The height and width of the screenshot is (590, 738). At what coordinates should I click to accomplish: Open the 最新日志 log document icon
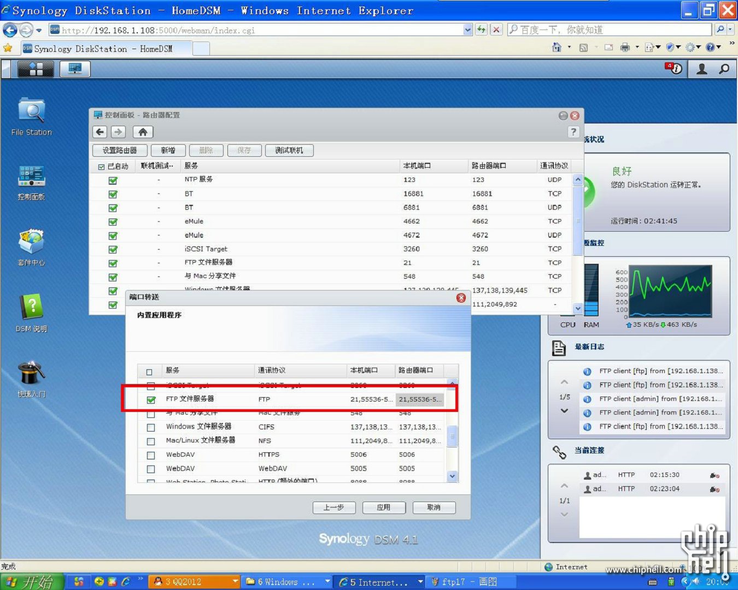pos(559,348)
